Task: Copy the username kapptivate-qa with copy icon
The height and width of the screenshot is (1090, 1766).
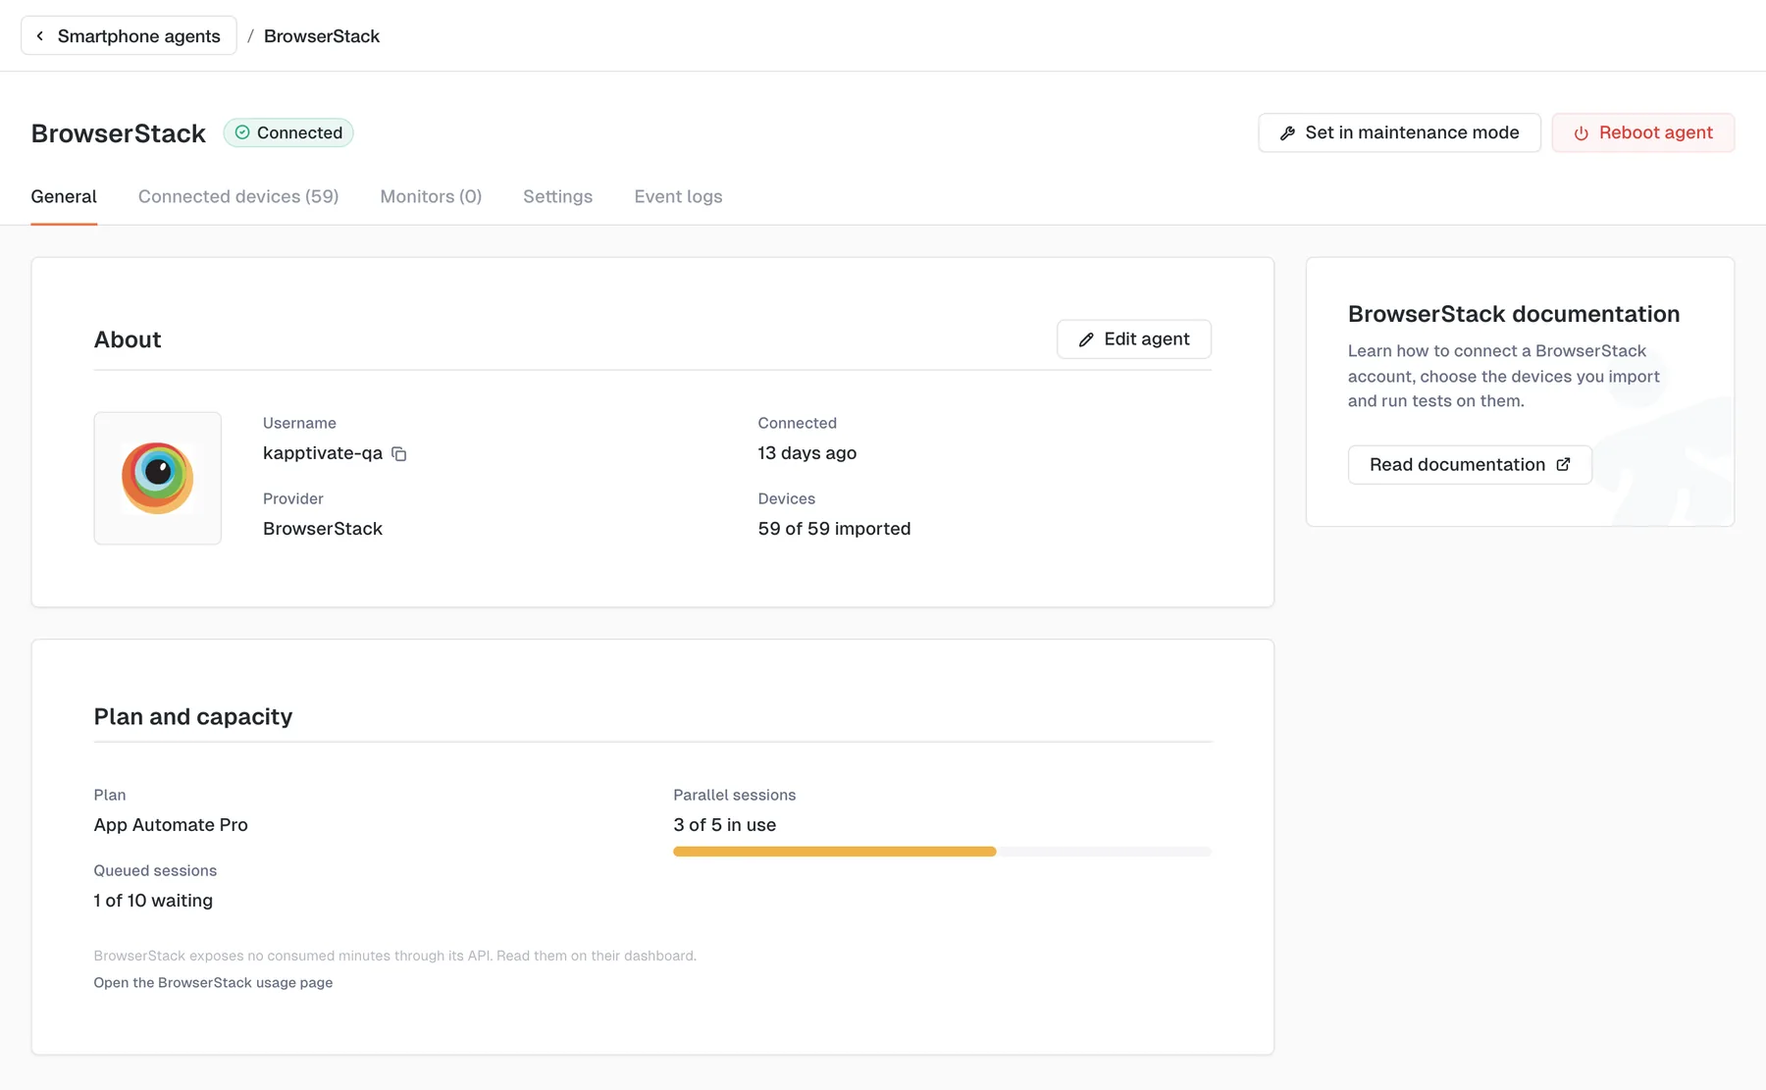Action: 399,453
